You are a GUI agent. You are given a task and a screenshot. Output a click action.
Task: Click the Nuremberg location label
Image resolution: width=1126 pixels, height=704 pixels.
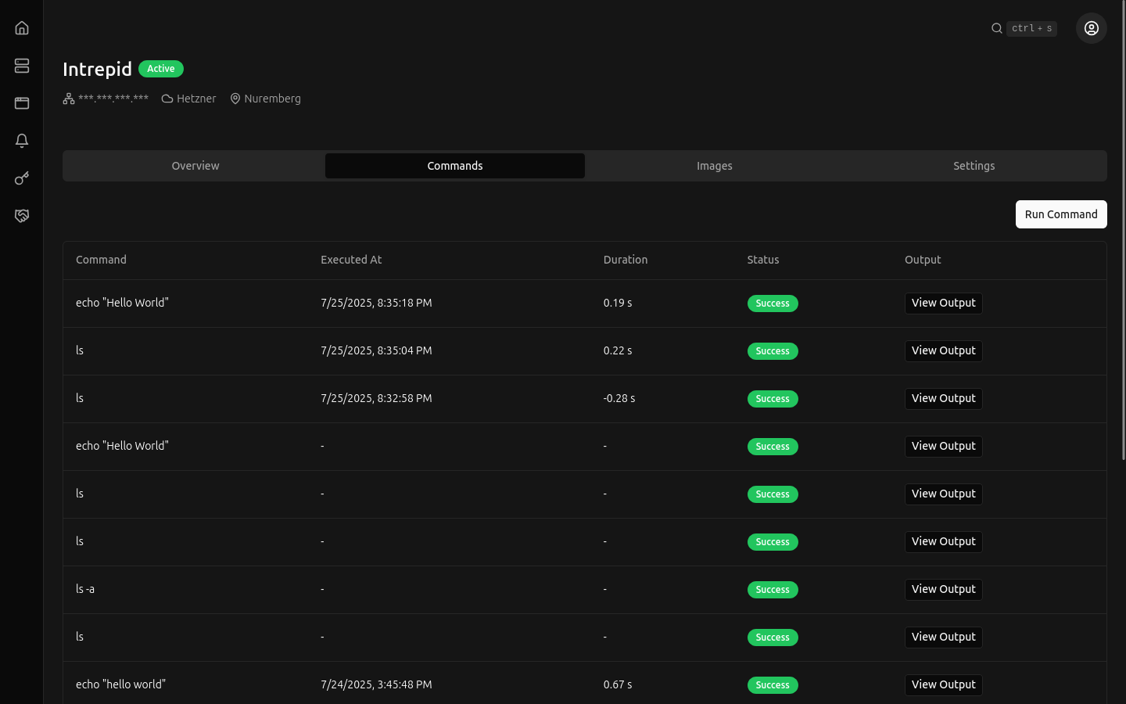(272, 99)
